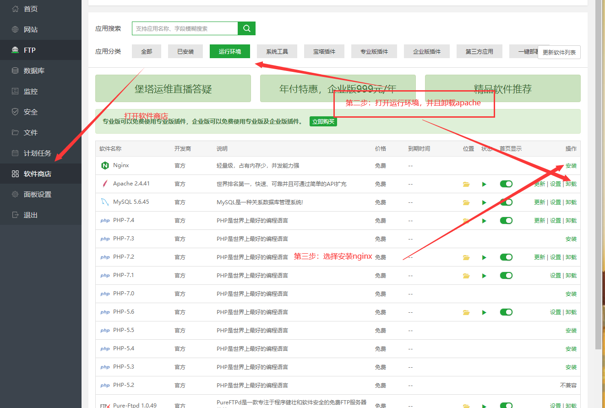Open 软件商店 grid icon in sidebar
This screenshot has width=605, height=408.
click(15, 174)
